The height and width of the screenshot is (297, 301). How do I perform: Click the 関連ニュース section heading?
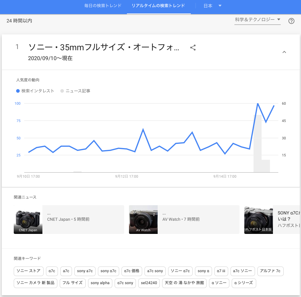click(25, 197)
